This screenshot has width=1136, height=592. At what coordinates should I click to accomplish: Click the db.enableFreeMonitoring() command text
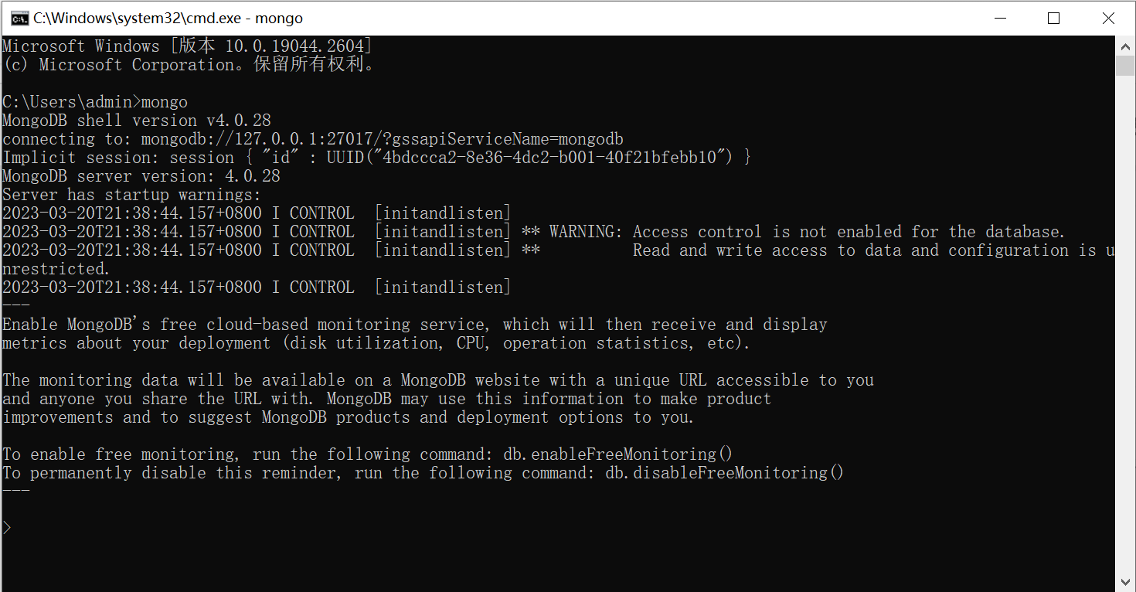[x=617, y=454]
